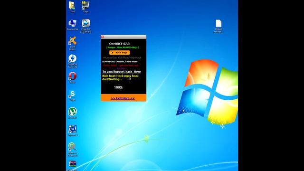Open the uTorrent desktop shortcut
This screenshot has width=304, height=171.
(73, 113)
